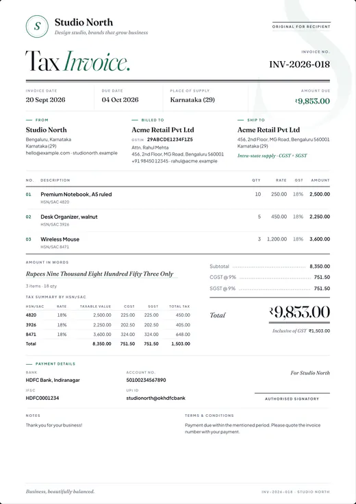Click item "Premium Notebook, A5 ruled"
Image resolution: width=356 pixels, height=504 pixels.
(x=76, y=195)
